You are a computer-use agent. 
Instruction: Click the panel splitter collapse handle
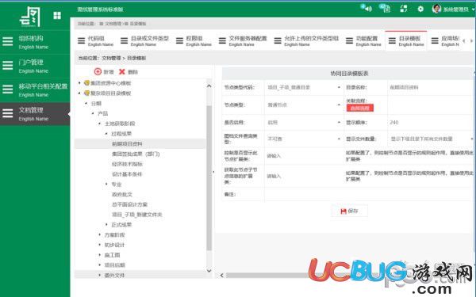tap(213, 172)
